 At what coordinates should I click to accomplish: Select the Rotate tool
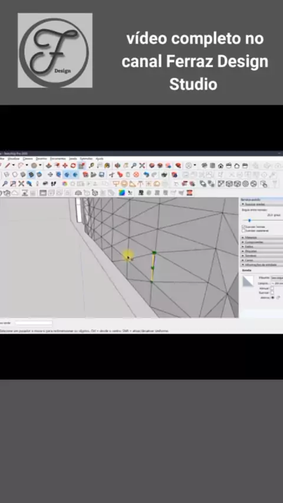(73, 166)
